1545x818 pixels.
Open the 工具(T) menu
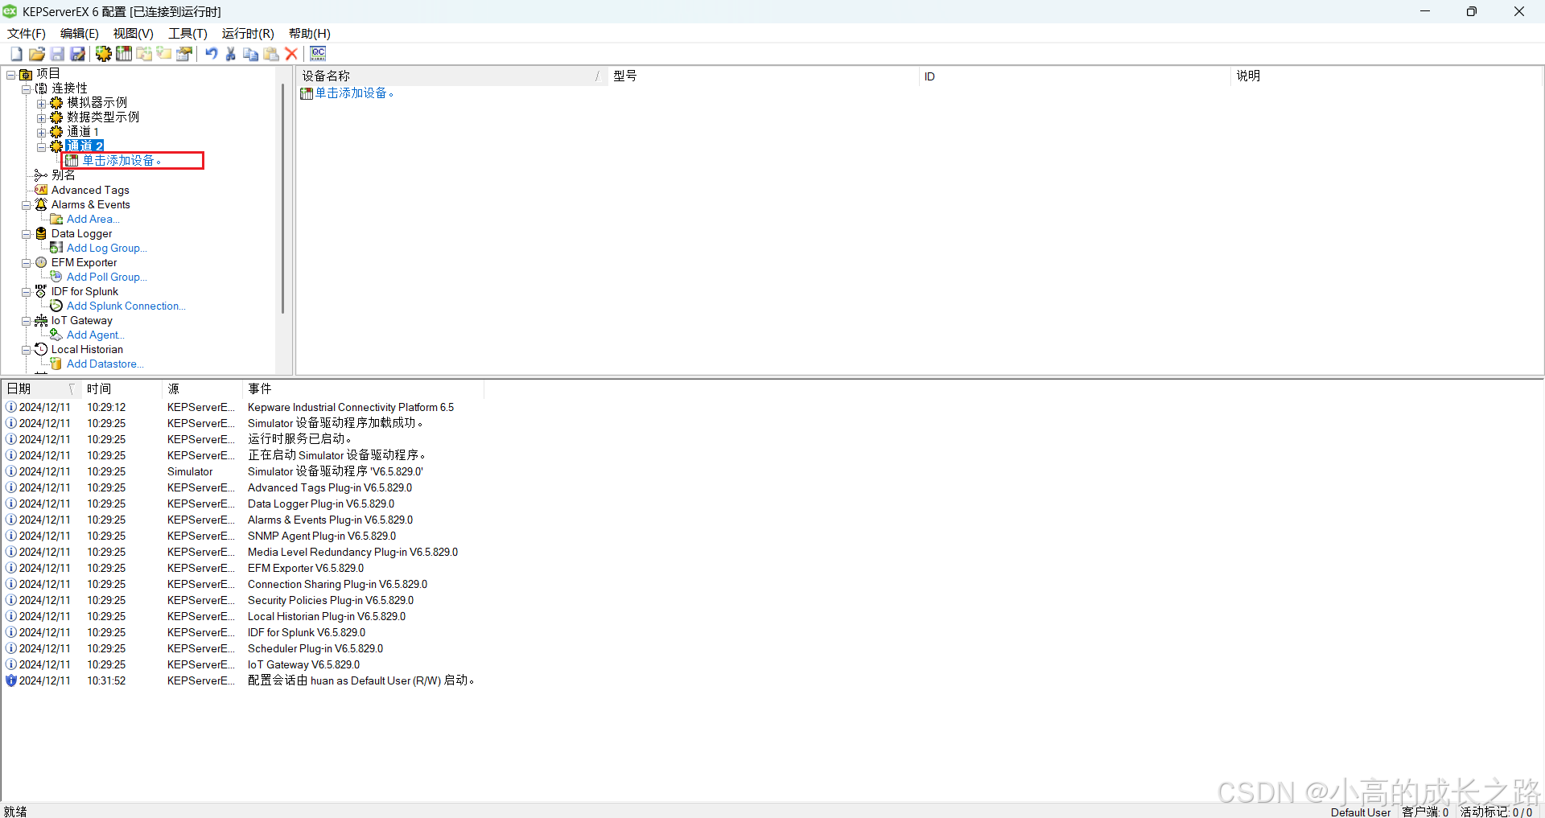187,34
